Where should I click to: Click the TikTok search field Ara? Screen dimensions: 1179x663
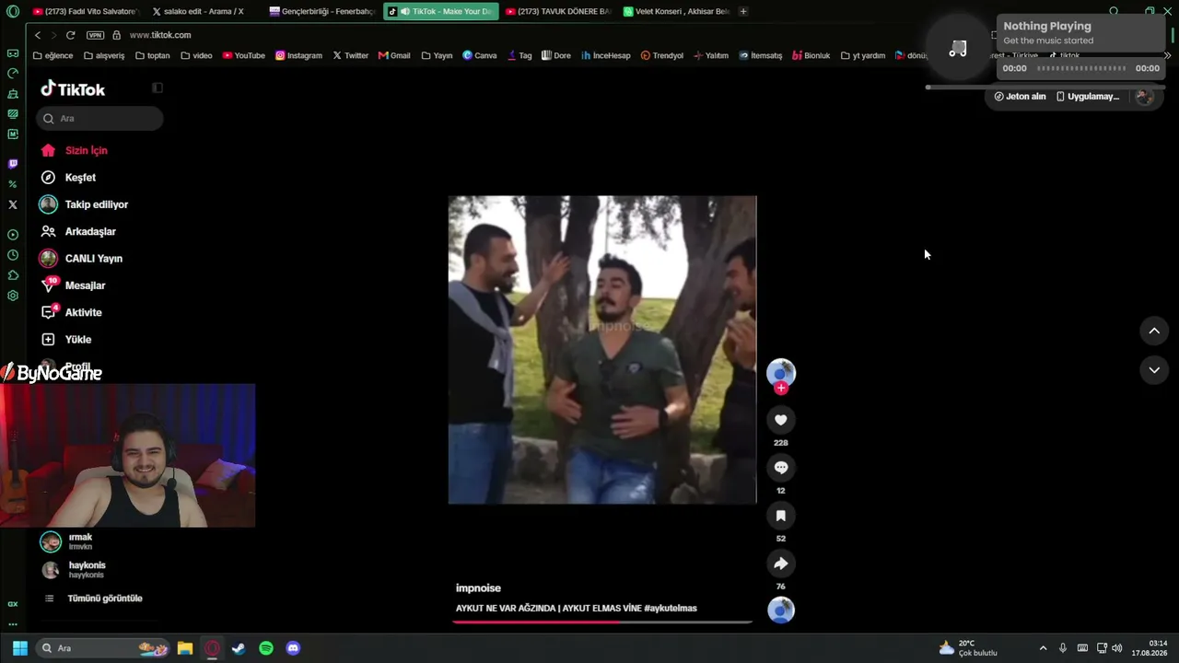click(x=100, y=118)
